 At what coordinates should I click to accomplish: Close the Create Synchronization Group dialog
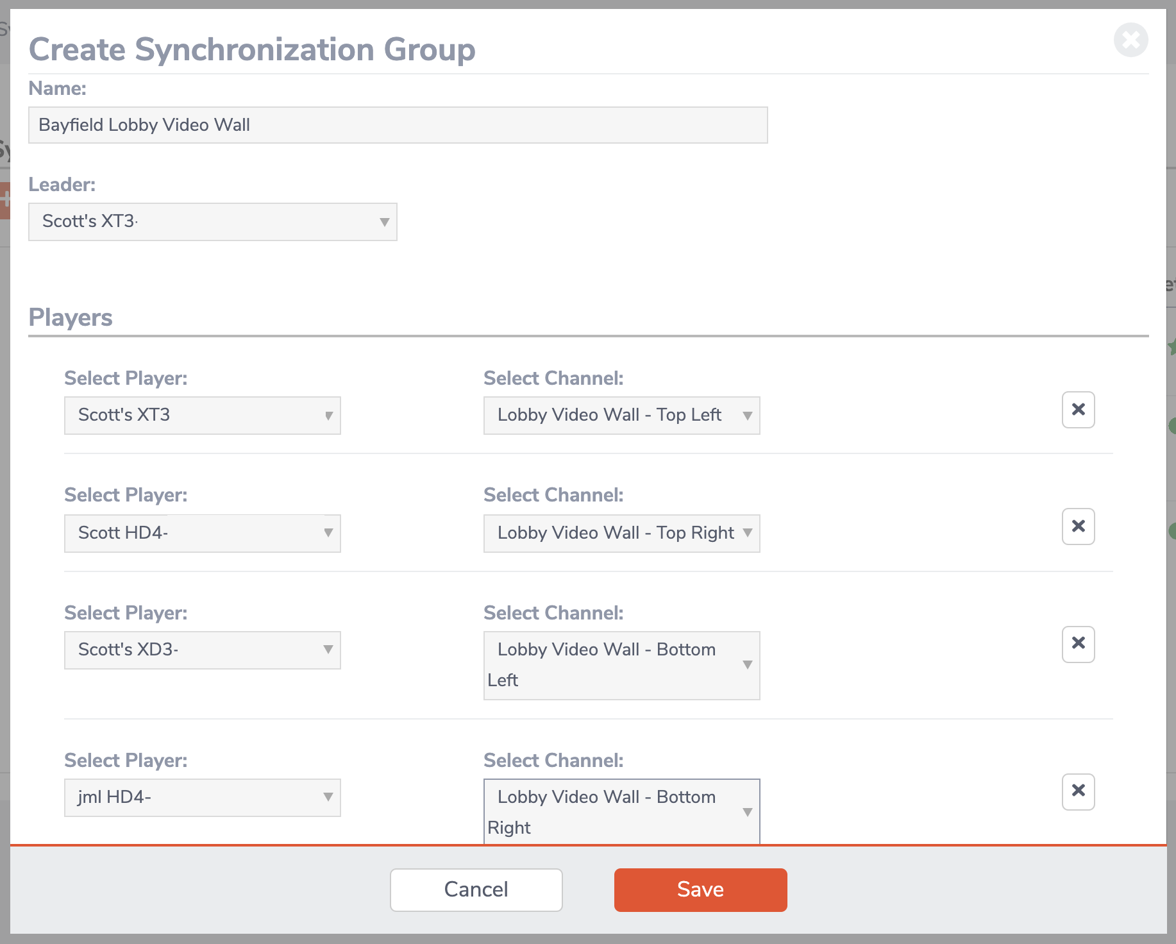[1130, 40]
